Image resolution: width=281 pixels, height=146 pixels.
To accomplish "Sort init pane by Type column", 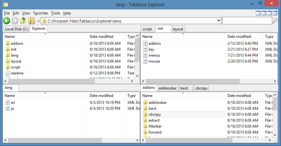I will point(270,36).
